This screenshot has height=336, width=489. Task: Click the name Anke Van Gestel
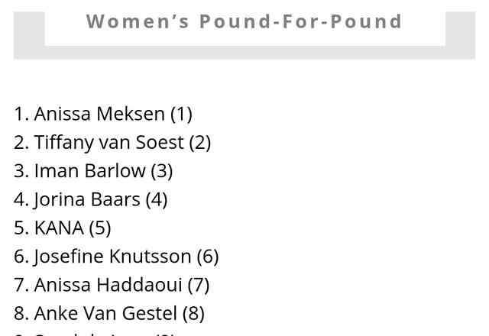(x=105, y=313)
